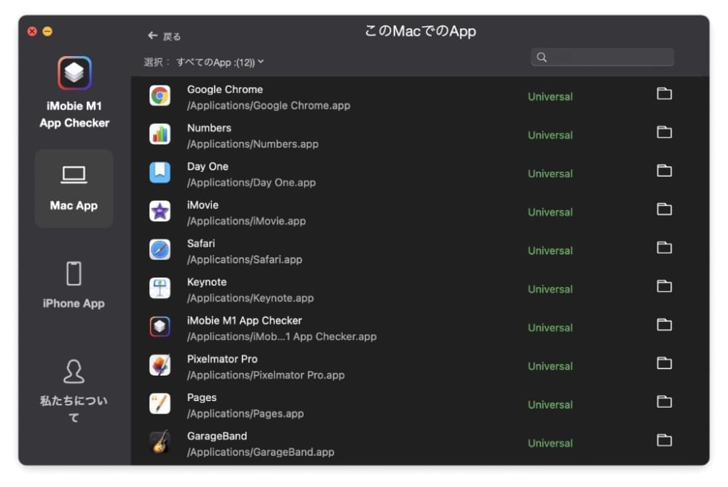Click the folder icon for Day One
Viewport: 728px width, 487px height.
tap(664, 171)
